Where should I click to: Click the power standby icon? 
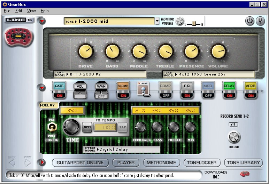[x=249, y=21]
